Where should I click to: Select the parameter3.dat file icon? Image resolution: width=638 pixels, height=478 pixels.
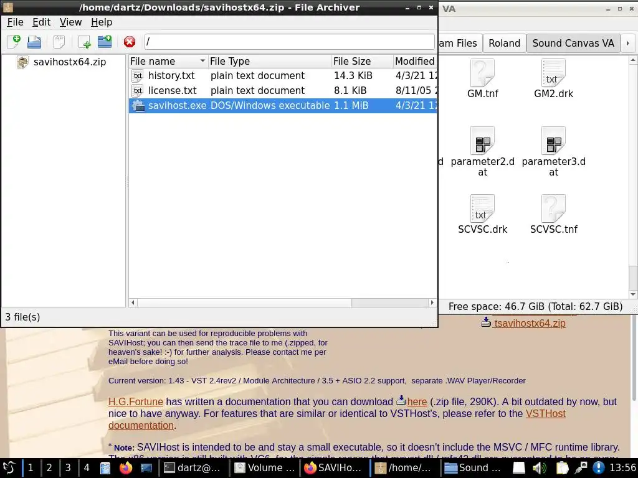coord(553,141)
